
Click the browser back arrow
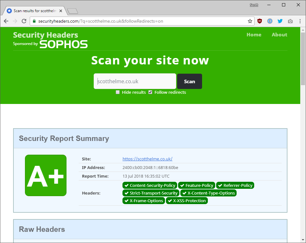6,21
